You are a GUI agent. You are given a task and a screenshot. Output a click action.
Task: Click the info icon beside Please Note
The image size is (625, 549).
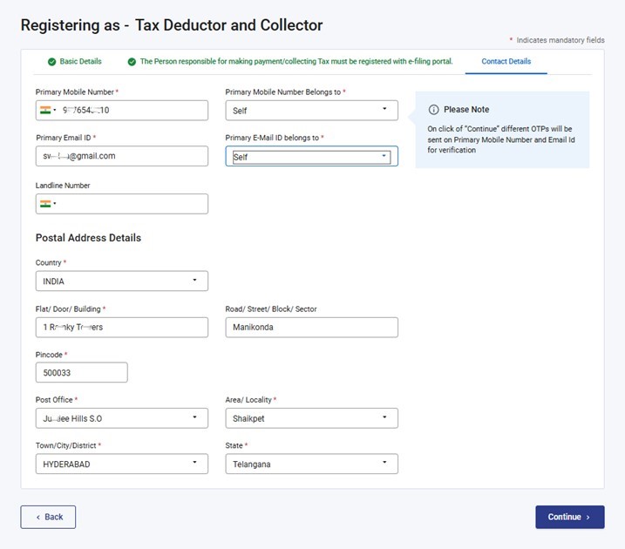click(x=433, y=110)
